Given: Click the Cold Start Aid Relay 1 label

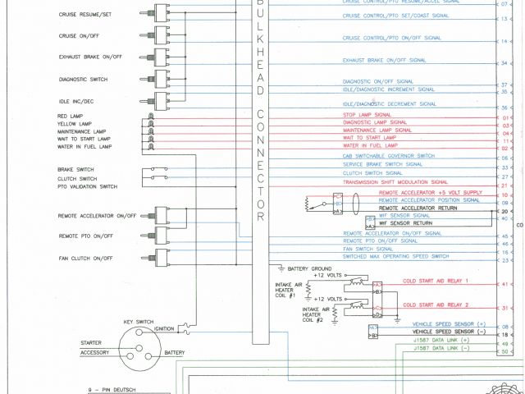Looking at the screenshot, I should click(435, 281).
